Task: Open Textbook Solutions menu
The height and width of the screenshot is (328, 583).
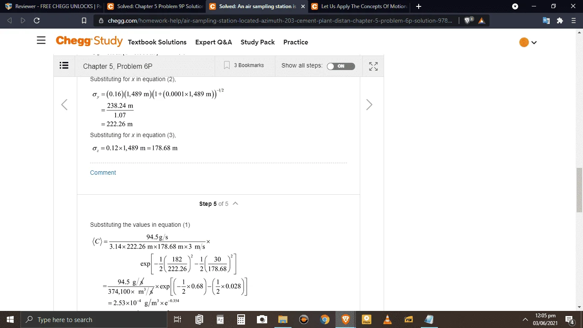Action: click(x=157, y=42)
